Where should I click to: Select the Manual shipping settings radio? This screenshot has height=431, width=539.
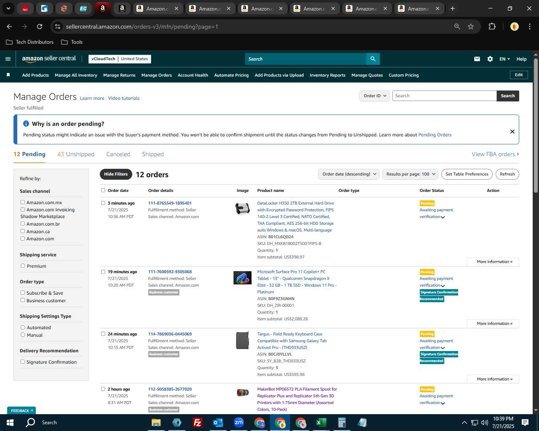23,335
